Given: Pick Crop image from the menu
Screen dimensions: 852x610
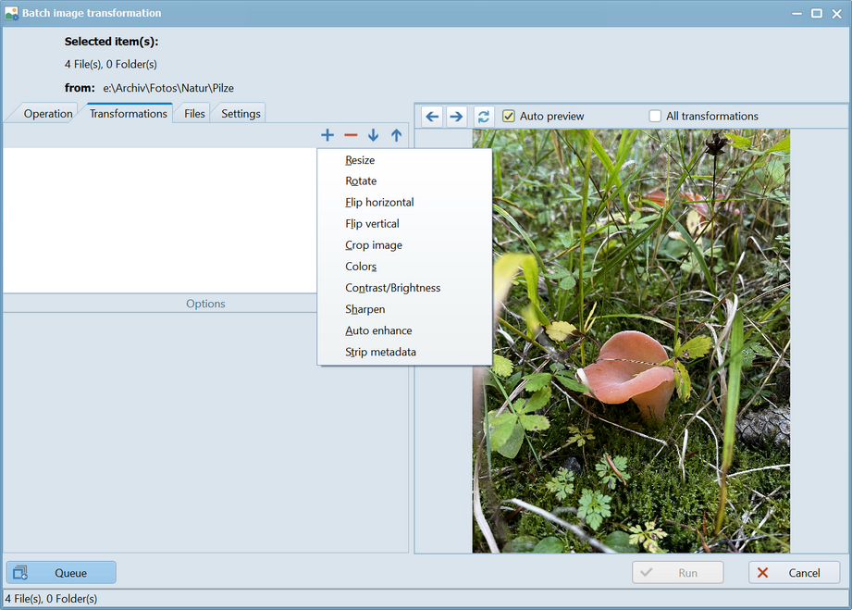Looking at the screenshot, I should tap(374, 245).
